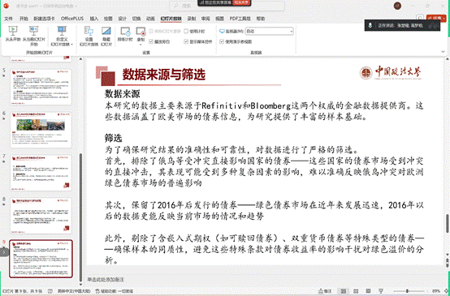Click the Notes (备注) button in status bar
450x296 pixels.
coord(325,291)
